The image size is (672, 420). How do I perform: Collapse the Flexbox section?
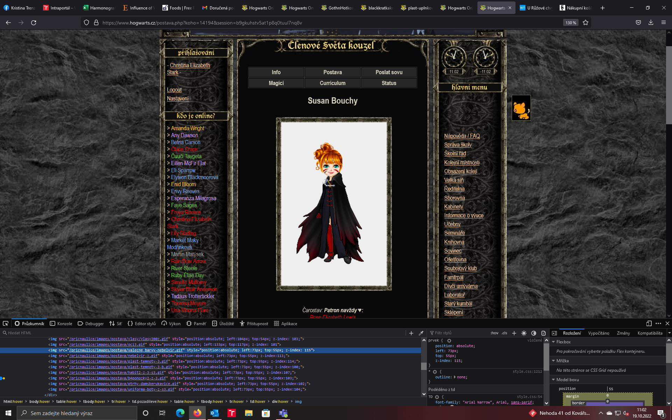click(554, 342)
